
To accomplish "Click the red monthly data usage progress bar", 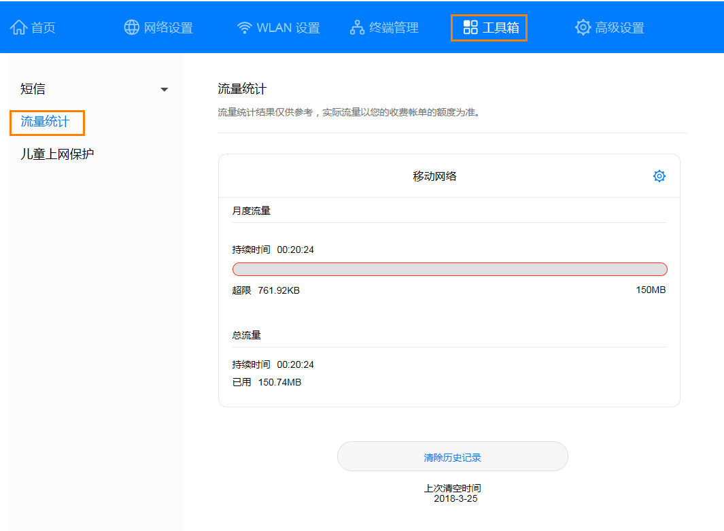I will [449, 269].
